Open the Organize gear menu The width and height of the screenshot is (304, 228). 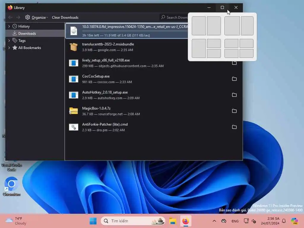[37, 18]
